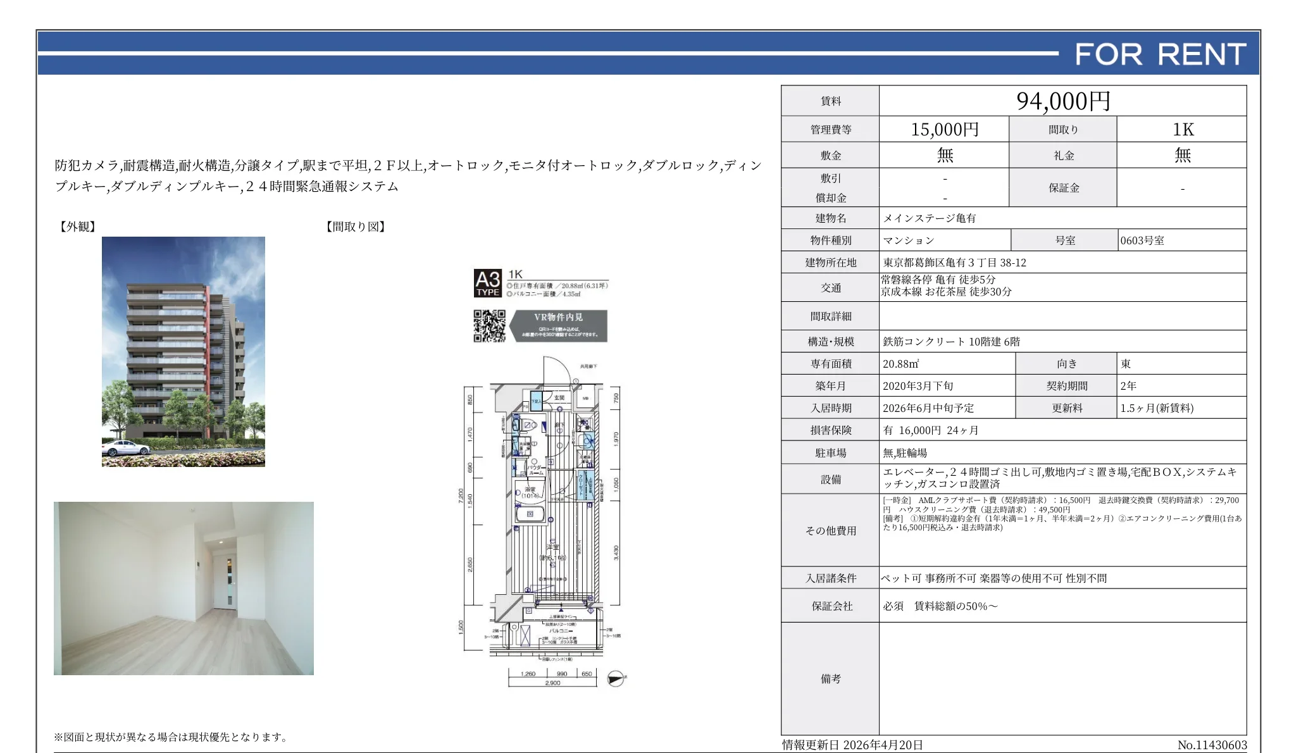Click the 玄関 entrance symbol on the floor plan
1301x753 pixels.
(560, 397)
